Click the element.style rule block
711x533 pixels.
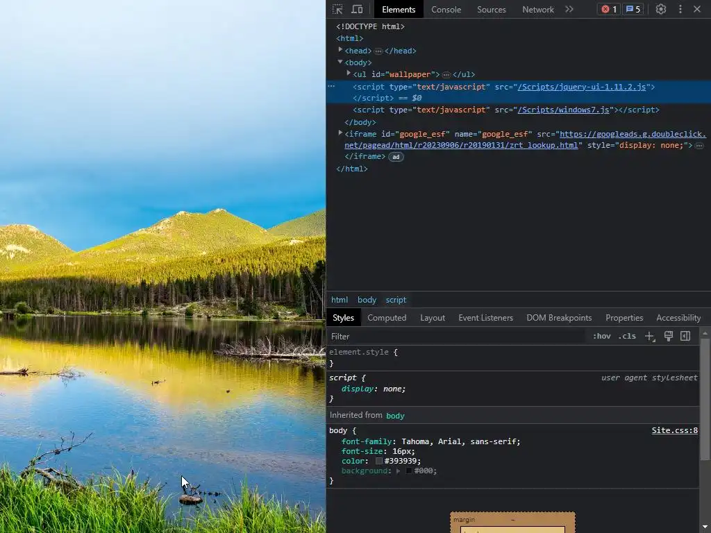point(513,357)
